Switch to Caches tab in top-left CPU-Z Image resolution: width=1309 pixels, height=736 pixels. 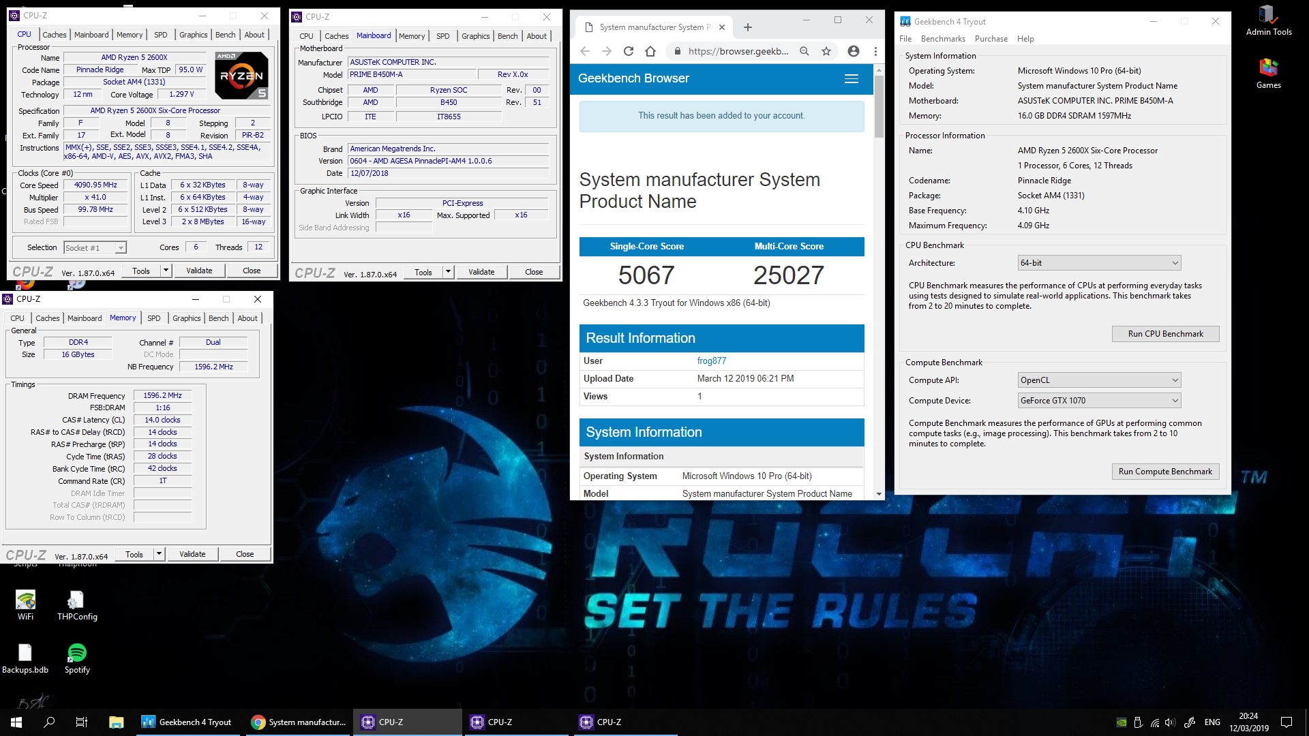[55, 35]
